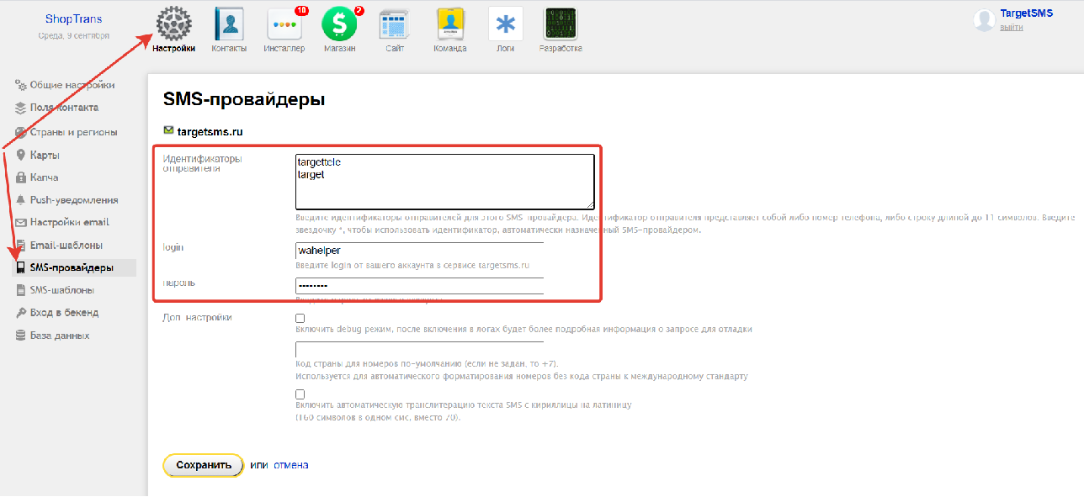Click the targetsms.ru provider heading
Screen dimensions: 1084x497
coord(210,132)
